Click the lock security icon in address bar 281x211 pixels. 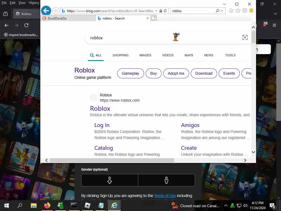point(161,11)
